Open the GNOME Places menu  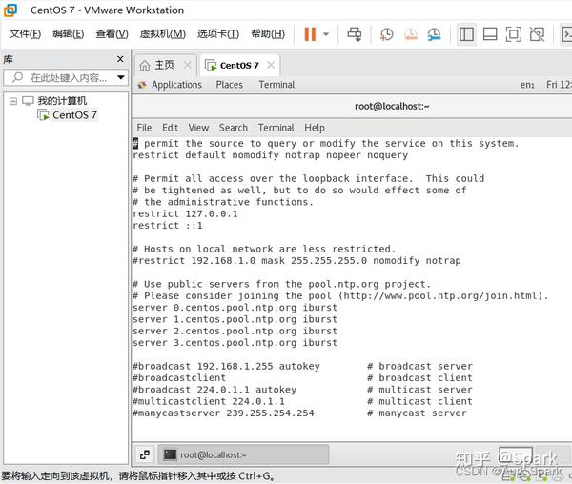pyautogui.click(x=229, y=85)
